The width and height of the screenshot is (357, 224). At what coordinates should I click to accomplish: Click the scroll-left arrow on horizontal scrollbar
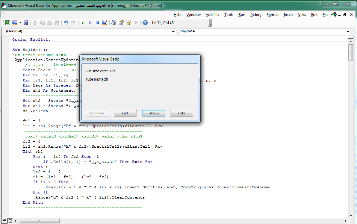(x=15, y=221)
